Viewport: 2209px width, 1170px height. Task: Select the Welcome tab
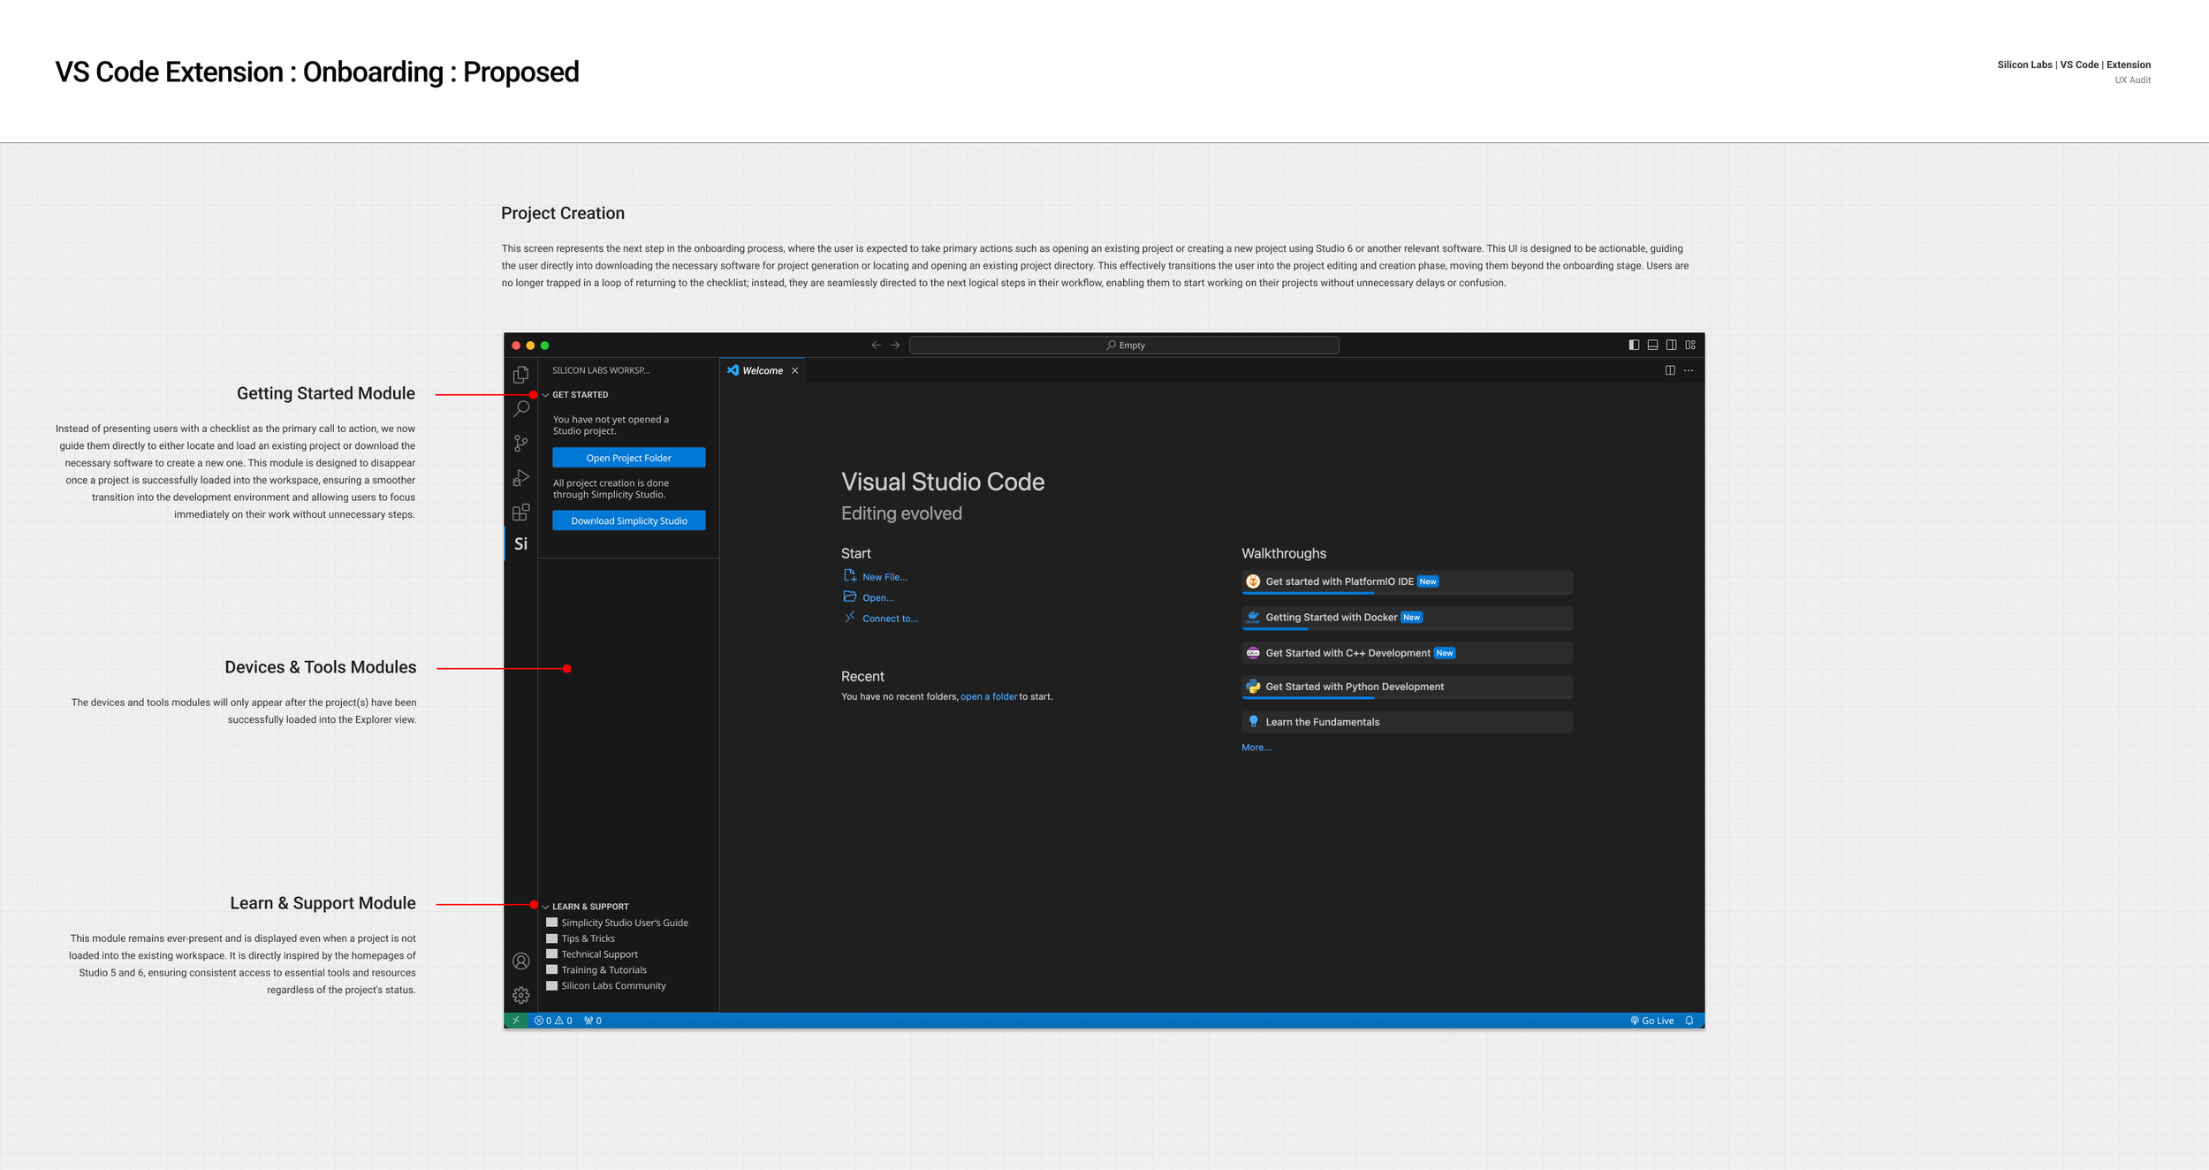point(762,370)
